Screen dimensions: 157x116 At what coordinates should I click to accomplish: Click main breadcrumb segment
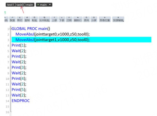pos(29,5)
